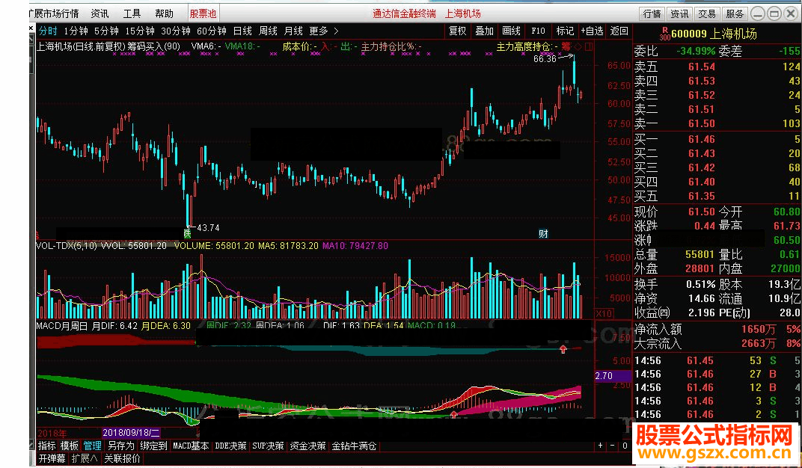802x468 pixels.
Task: Click the 买一 price 61.46
Action: [701, 139]
